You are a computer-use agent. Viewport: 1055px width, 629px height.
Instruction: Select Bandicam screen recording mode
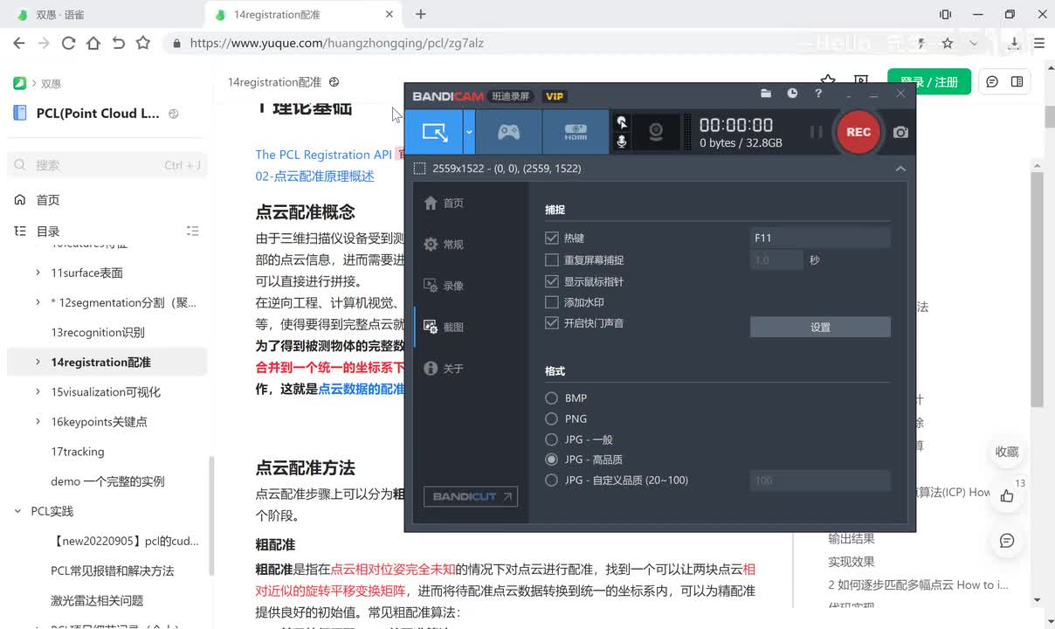(x=434, y=132)
